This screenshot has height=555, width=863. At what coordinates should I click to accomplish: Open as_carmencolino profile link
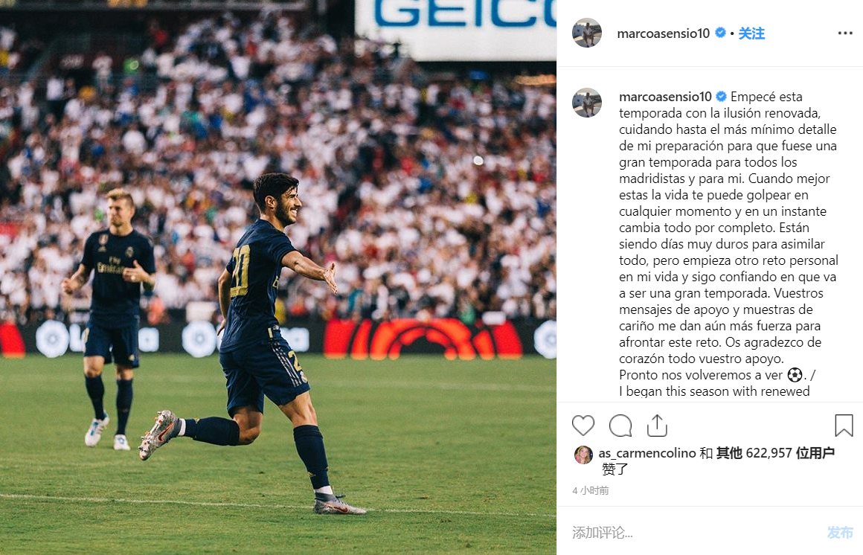647,453
